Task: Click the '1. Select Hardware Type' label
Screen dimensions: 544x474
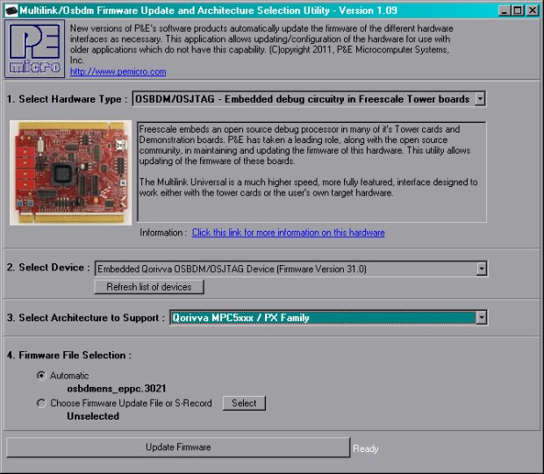Action: click(x=68, y=99)
